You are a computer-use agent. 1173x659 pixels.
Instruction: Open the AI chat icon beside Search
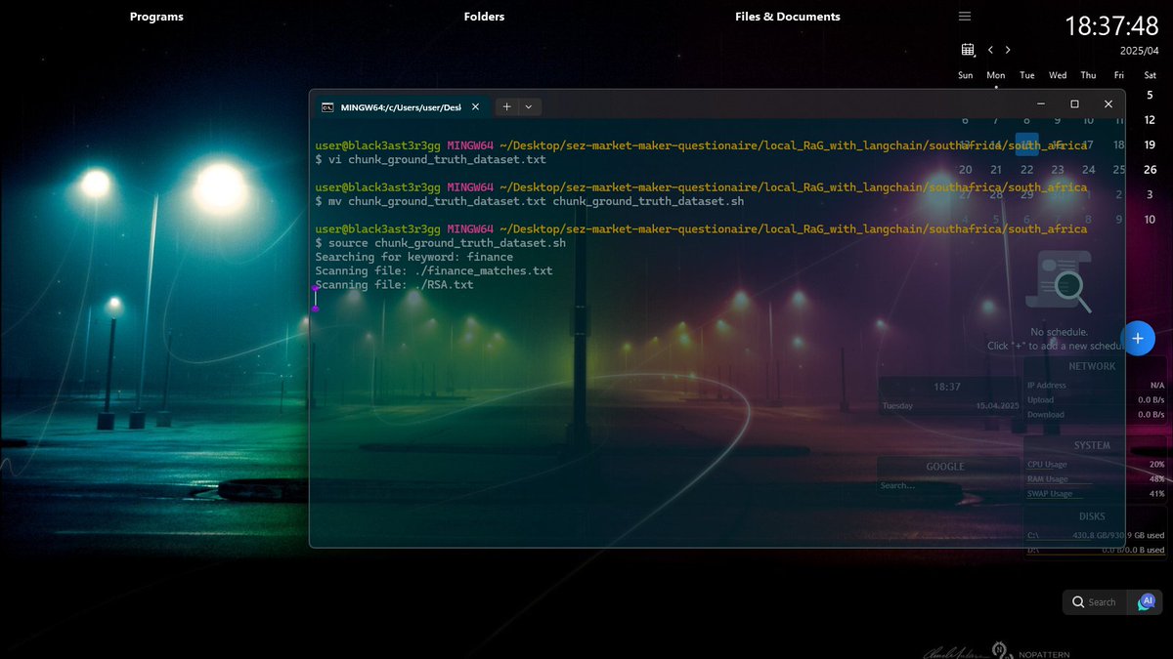click(x=1147, y=602)
